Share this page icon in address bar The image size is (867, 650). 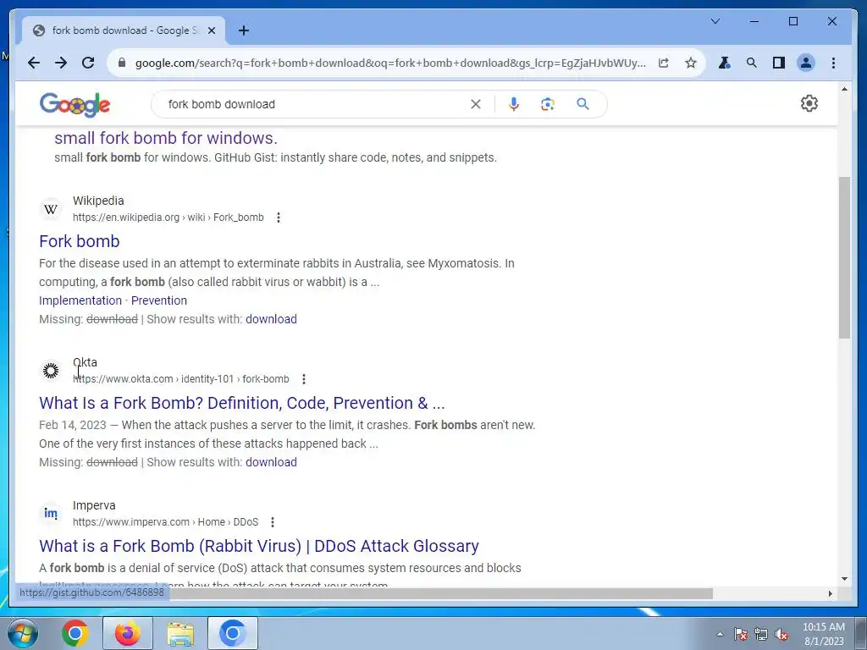pos(664,63)
